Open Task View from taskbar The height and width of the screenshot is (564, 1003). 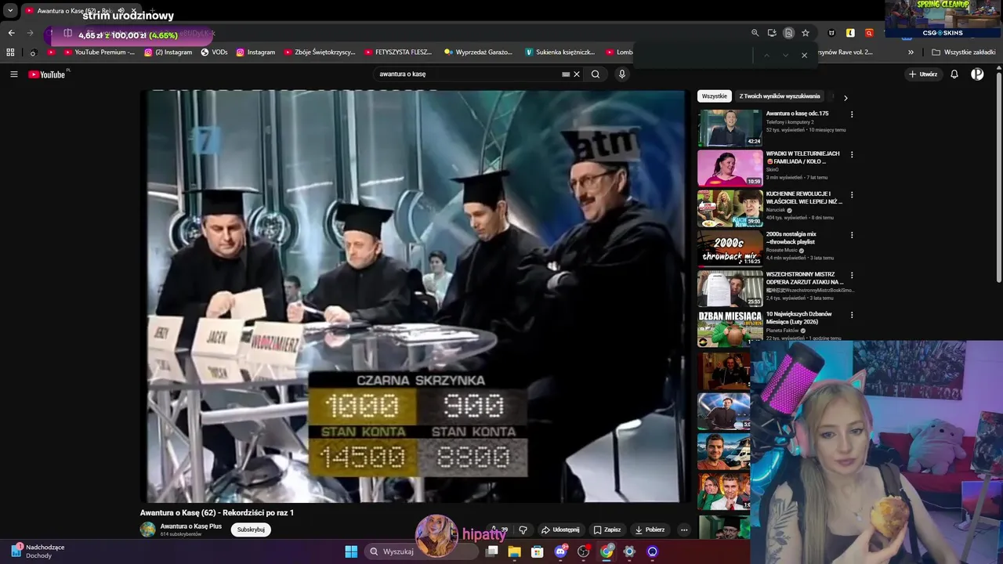point(492,551)
